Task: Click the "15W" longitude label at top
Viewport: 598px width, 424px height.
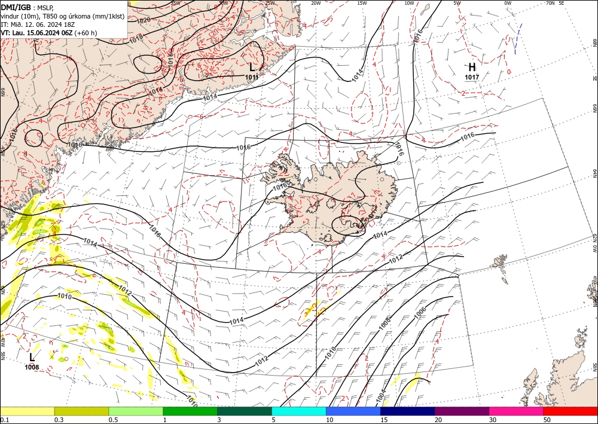Action: tap(362, 3)
